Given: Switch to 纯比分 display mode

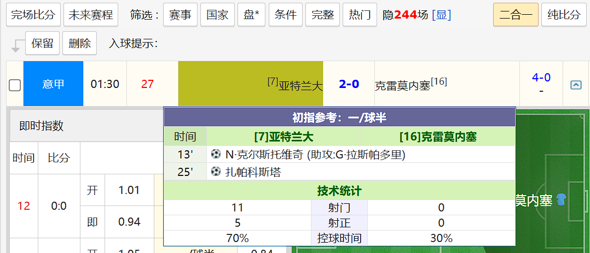Looking at the screenshot, I should [564, 15].
